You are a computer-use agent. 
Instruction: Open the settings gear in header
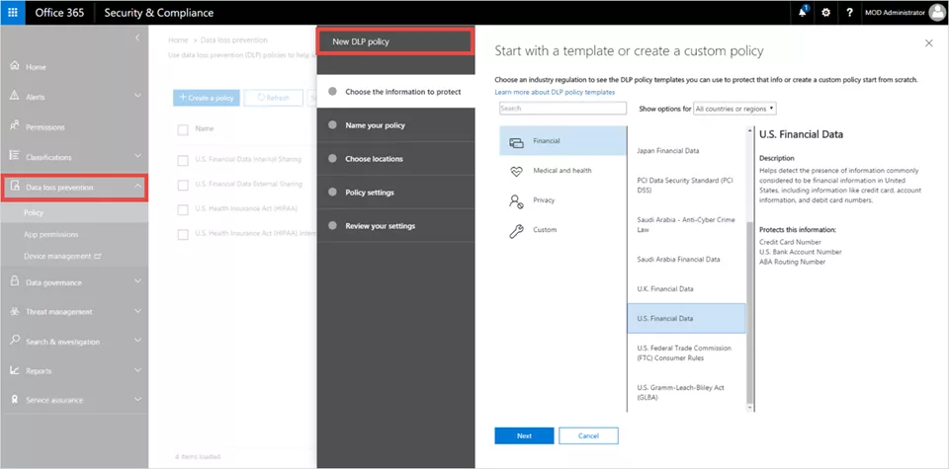825,13
